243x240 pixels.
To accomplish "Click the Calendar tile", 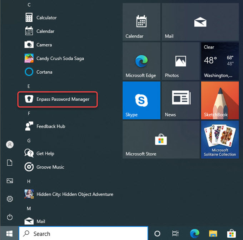I will 142,22.
